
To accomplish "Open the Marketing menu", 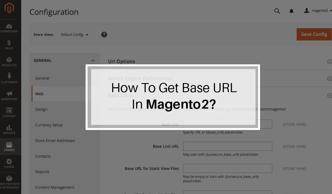I will coord(9,96).
